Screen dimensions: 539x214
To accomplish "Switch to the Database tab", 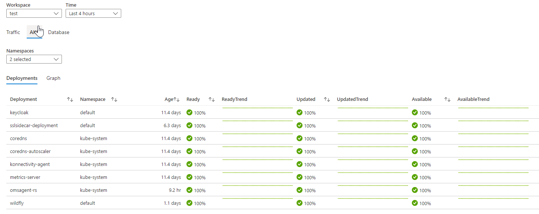I will coord(59,32).
